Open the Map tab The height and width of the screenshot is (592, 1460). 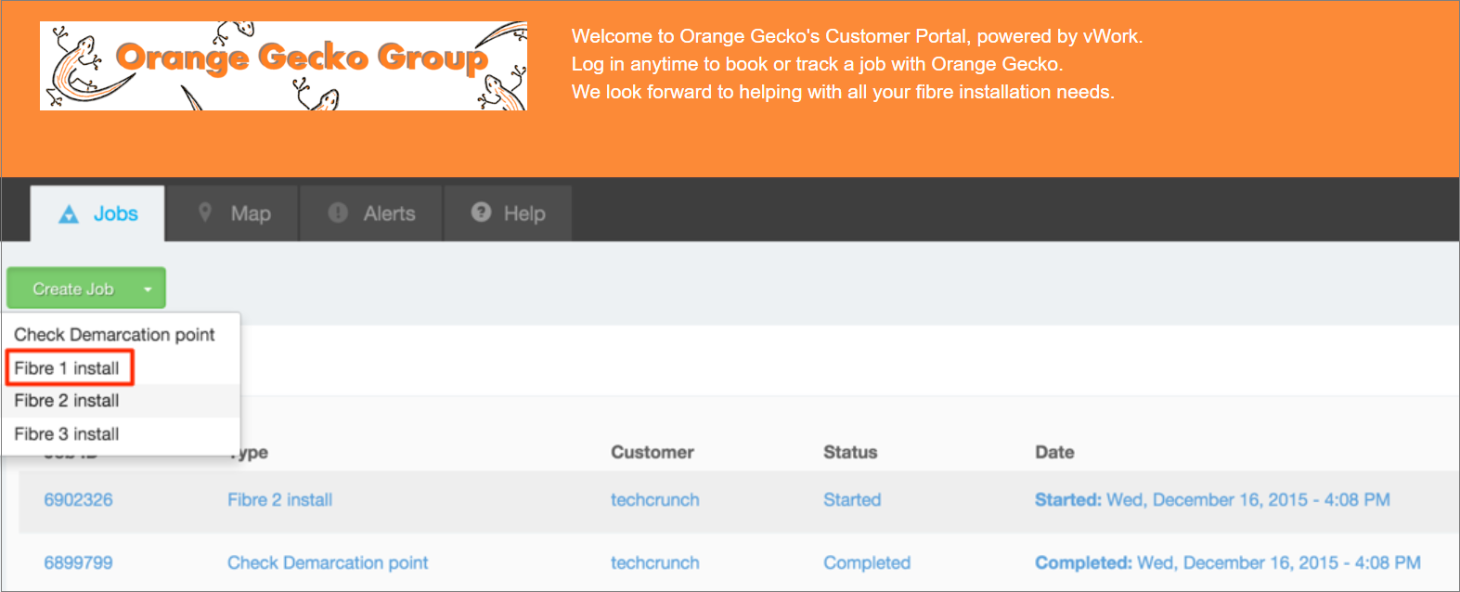pyautogui.click(x=233, y=213)
